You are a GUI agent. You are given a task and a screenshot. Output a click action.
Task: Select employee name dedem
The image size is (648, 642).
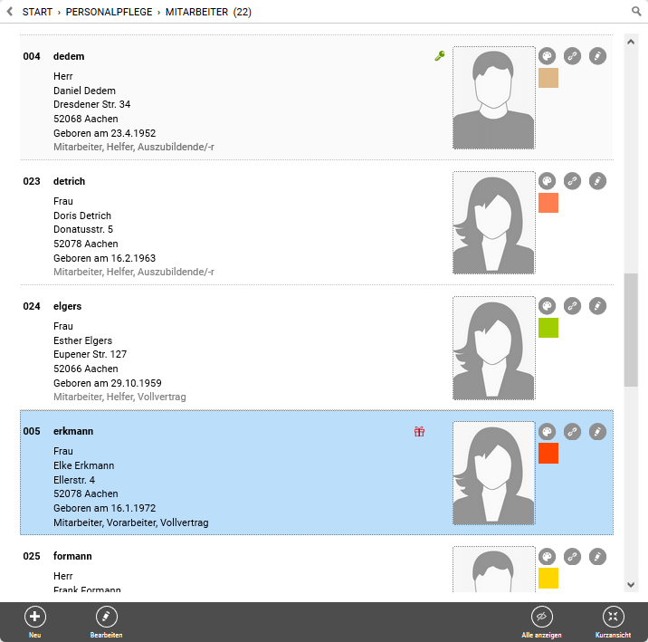point(69,57)
